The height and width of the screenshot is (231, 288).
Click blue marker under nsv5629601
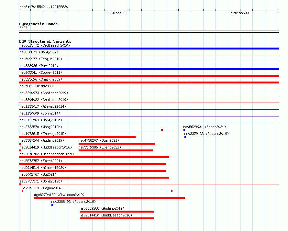[x=184, y=130]
